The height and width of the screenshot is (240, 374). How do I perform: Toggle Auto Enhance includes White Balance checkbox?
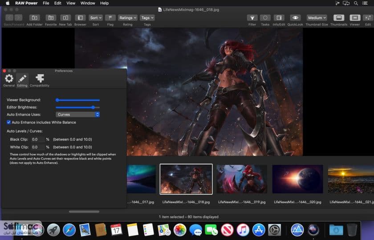tap(9, 122)
